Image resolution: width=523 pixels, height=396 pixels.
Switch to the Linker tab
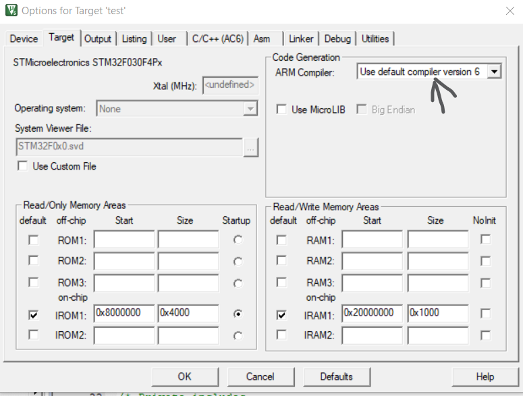[301, 39]
